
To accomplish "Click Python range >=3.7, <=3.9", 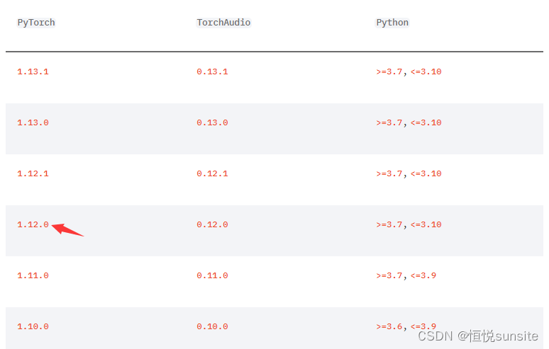I will click(x=406, y=275).
